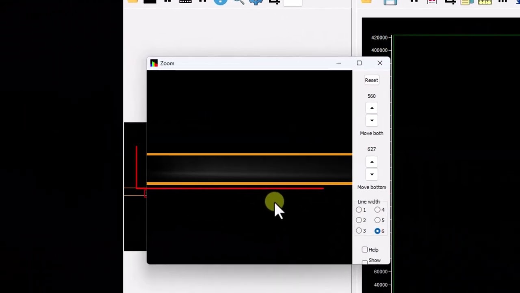This screenshot has width=520, height=293.
Task: Click the Move both label
Action: coord(372,133)
